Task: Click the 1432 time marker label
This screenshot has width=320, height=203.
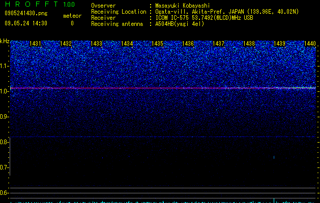Action: coord(66,44)
